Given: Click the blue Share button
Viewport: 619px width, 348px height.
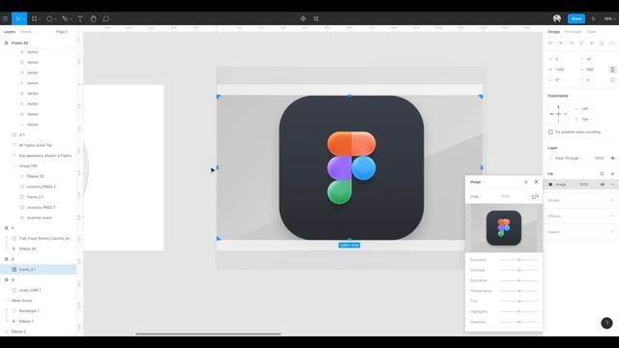Looking at the screenshot, I should coord(576,18).
